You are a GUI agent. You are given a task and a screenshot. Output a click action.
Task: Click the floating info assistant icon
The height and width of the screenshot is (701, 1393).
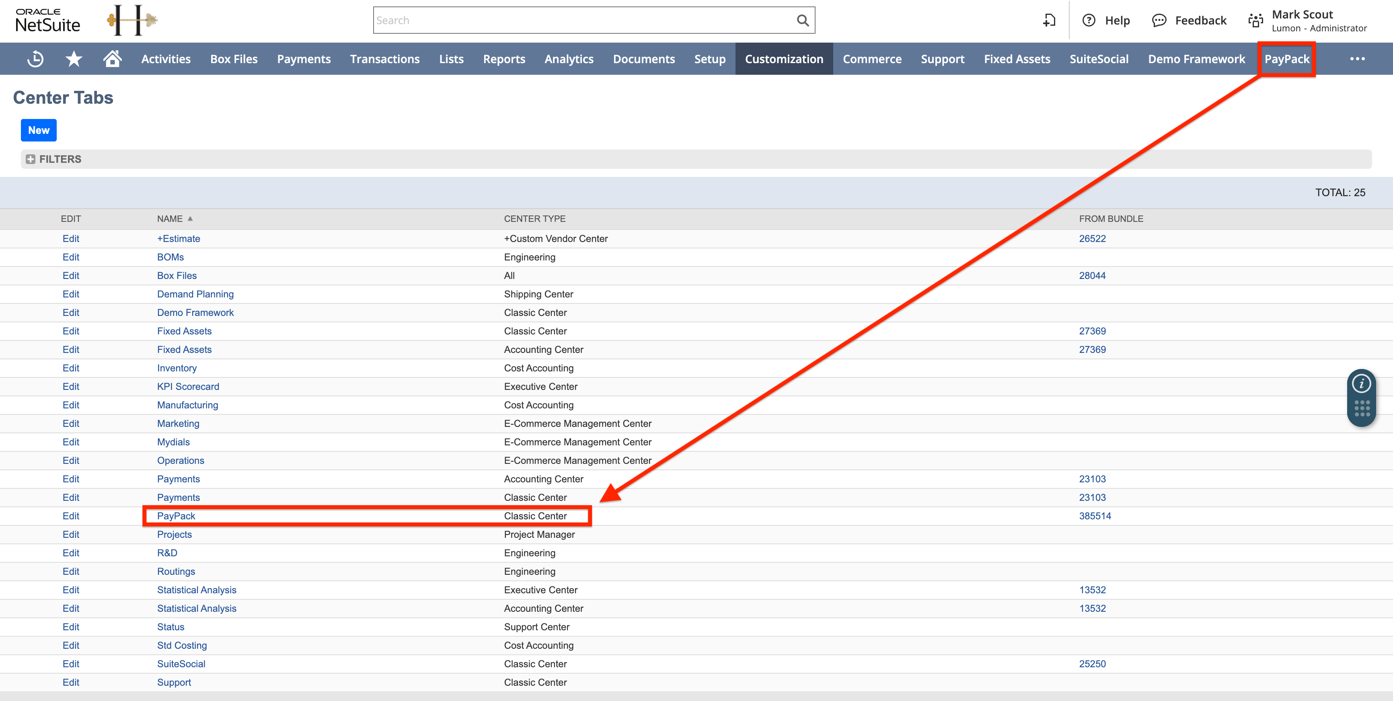click(1361, 384)
